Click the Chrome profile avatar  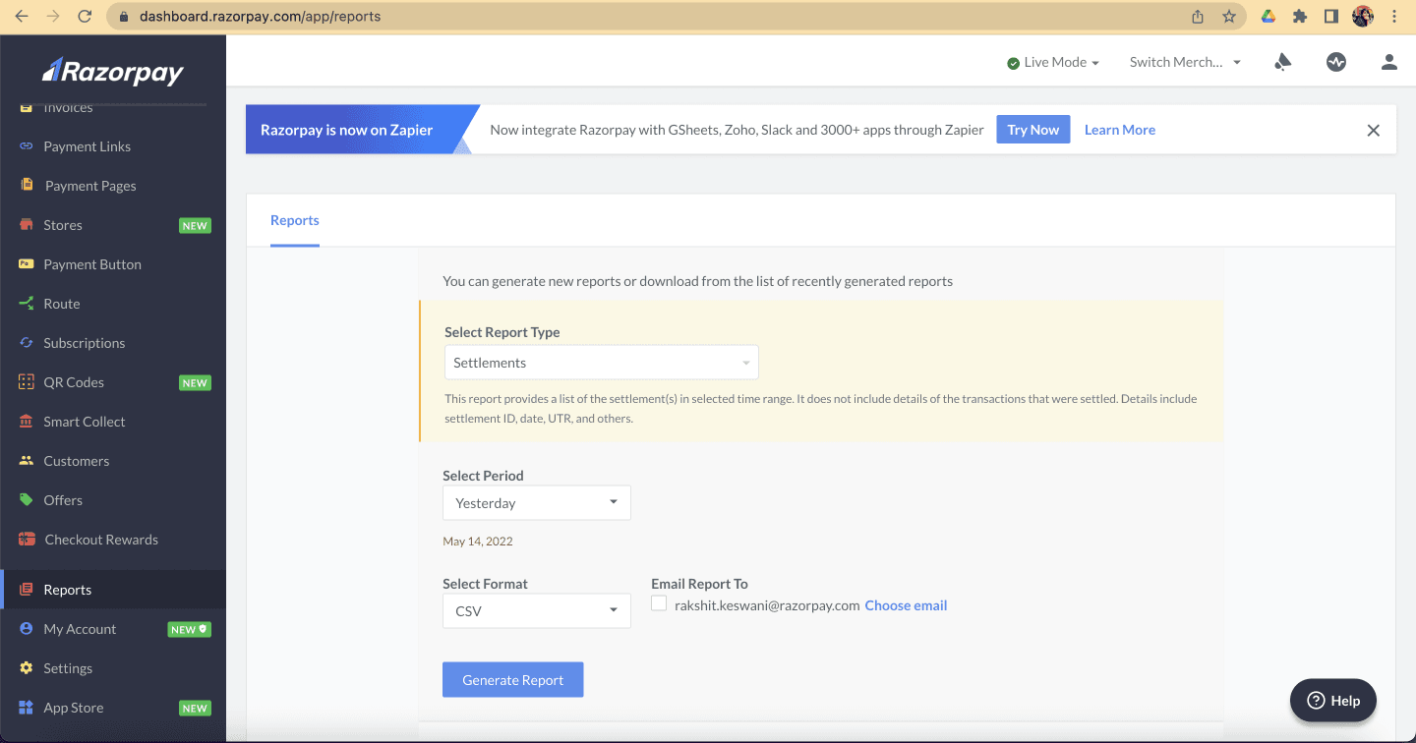coord(1363,16)
